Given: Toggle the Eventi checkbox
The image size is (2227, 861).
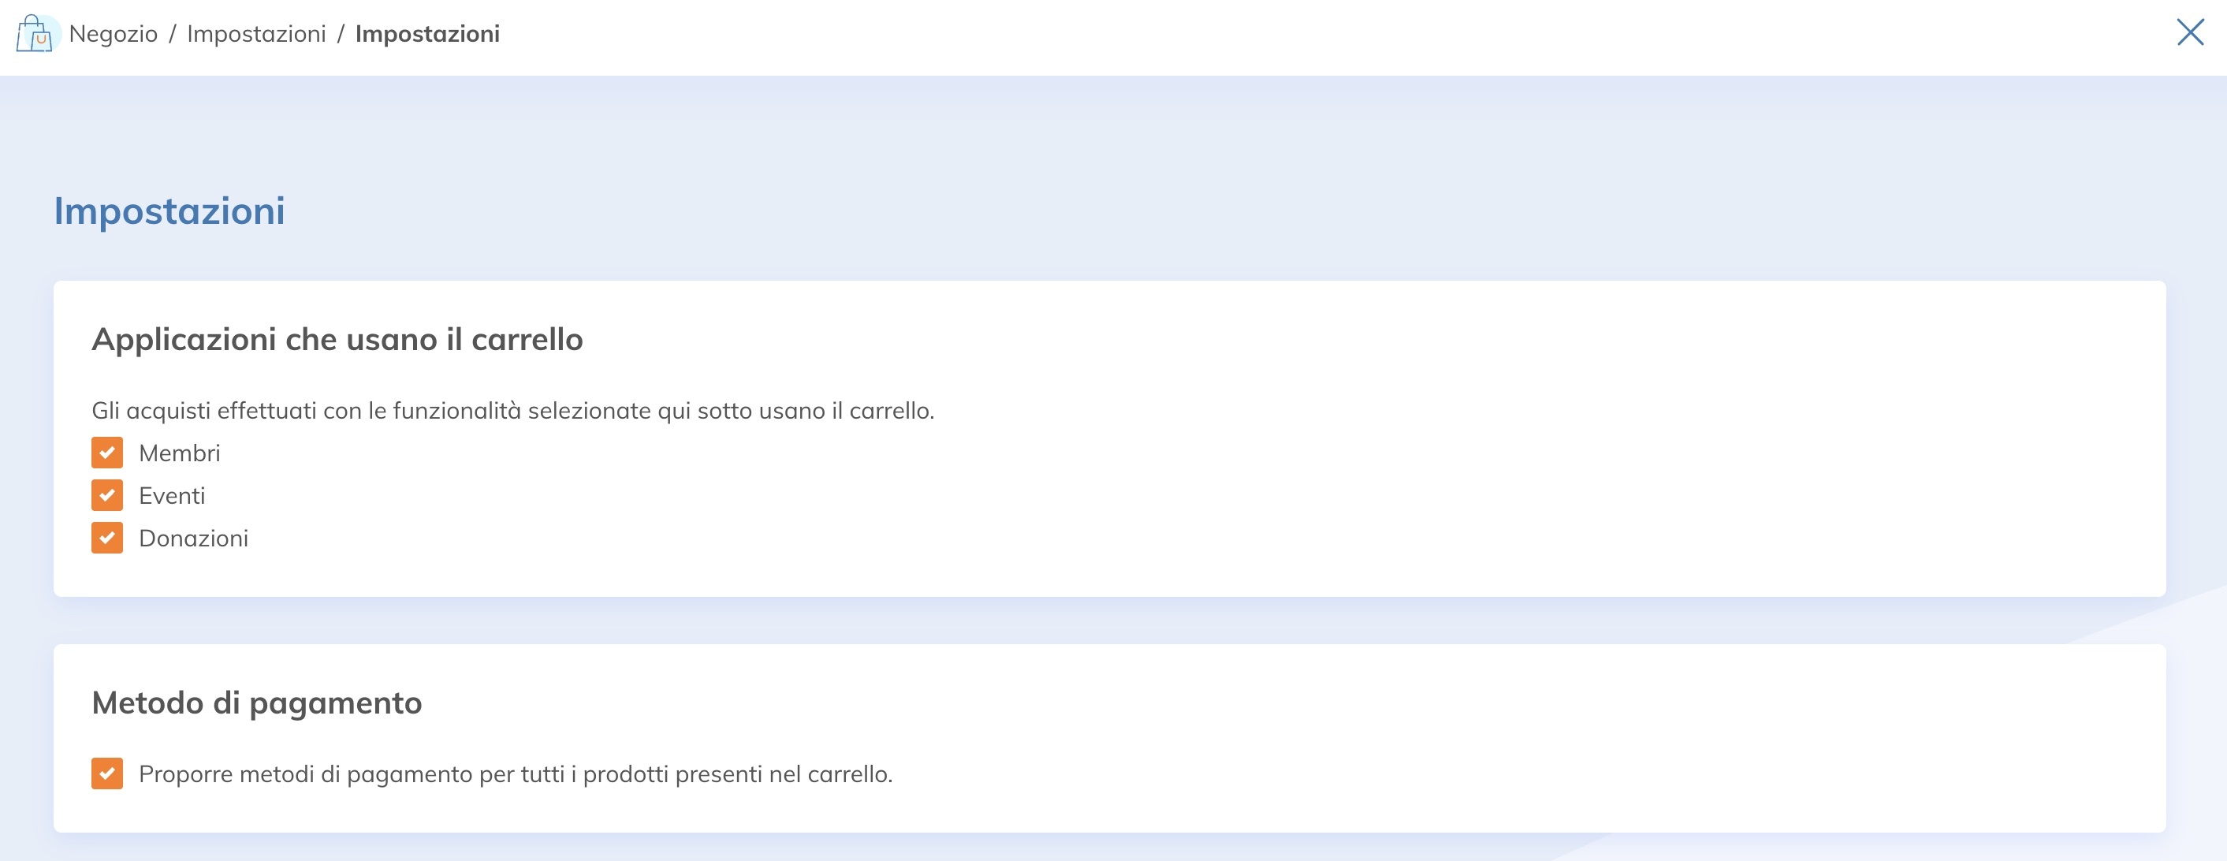Looking at the screenshot, I should point(107,495).
